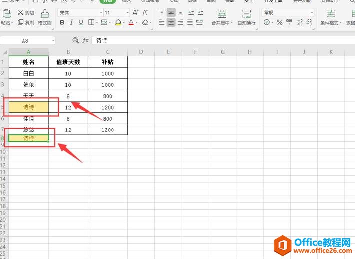Image resolution: width=355 pixels, height=259 pixels.
Task: Open the font settings dialog launcher
Action: (x=152, y=29)
